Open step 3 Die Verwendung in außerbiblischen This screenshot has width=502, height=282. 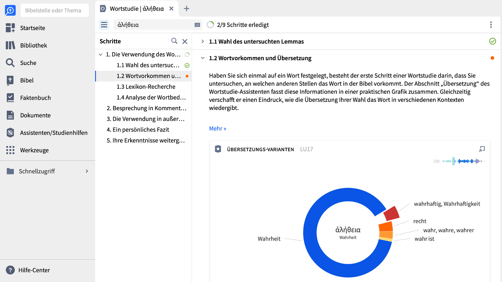pos(146,119)
